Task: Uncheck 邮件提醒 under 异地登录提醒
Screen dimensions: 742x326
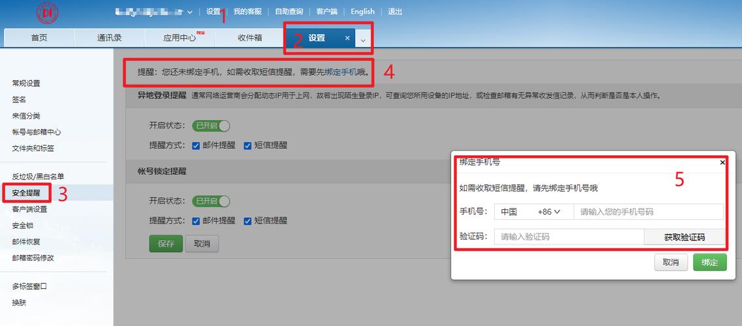Action: click(x=196, y=145)
